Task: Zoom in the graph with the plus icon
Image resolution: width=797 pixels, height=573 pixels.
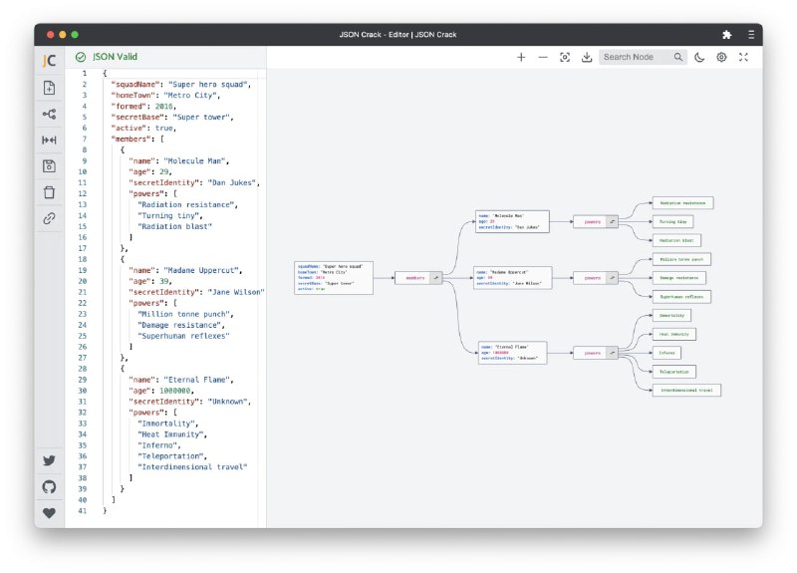Action: [x=521, y=58]
